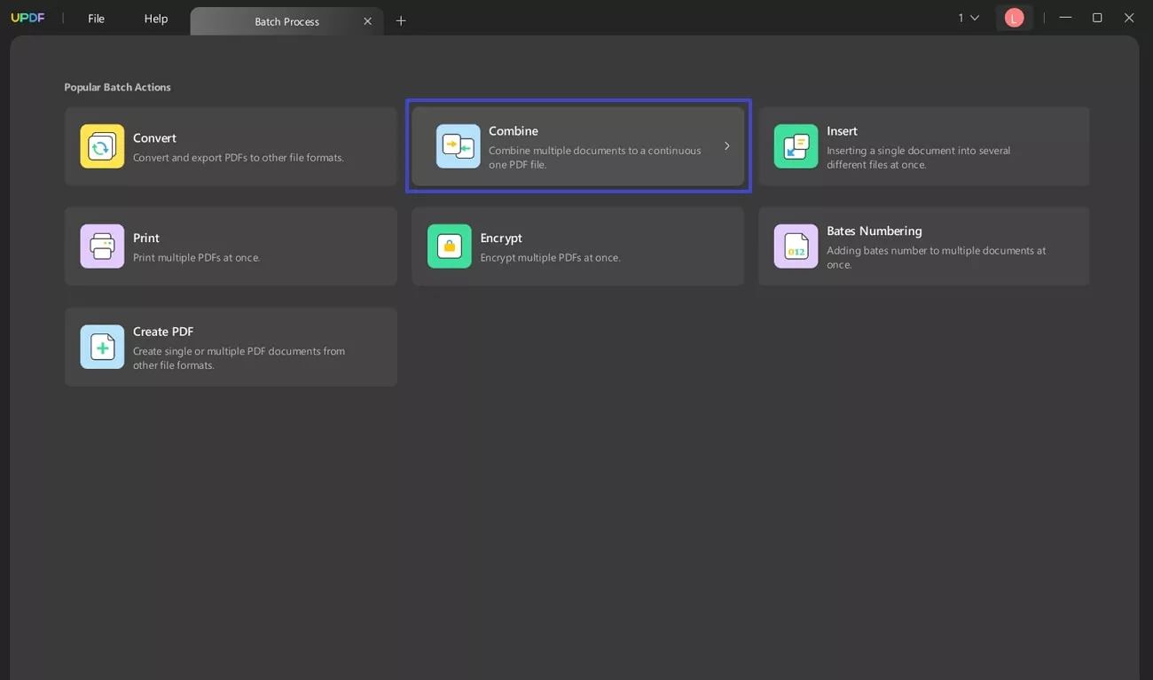
Task: Click 'Create single or multiple PDF' description
Action: [x=239, y=358]
